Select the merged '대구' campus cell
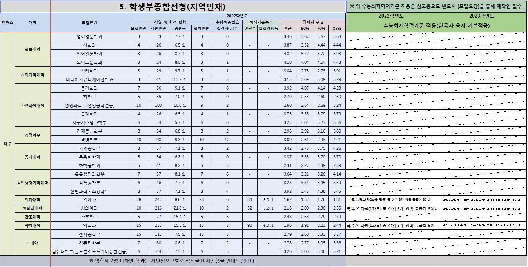Viewport: 528px width, 267px height. click(7, 144)
